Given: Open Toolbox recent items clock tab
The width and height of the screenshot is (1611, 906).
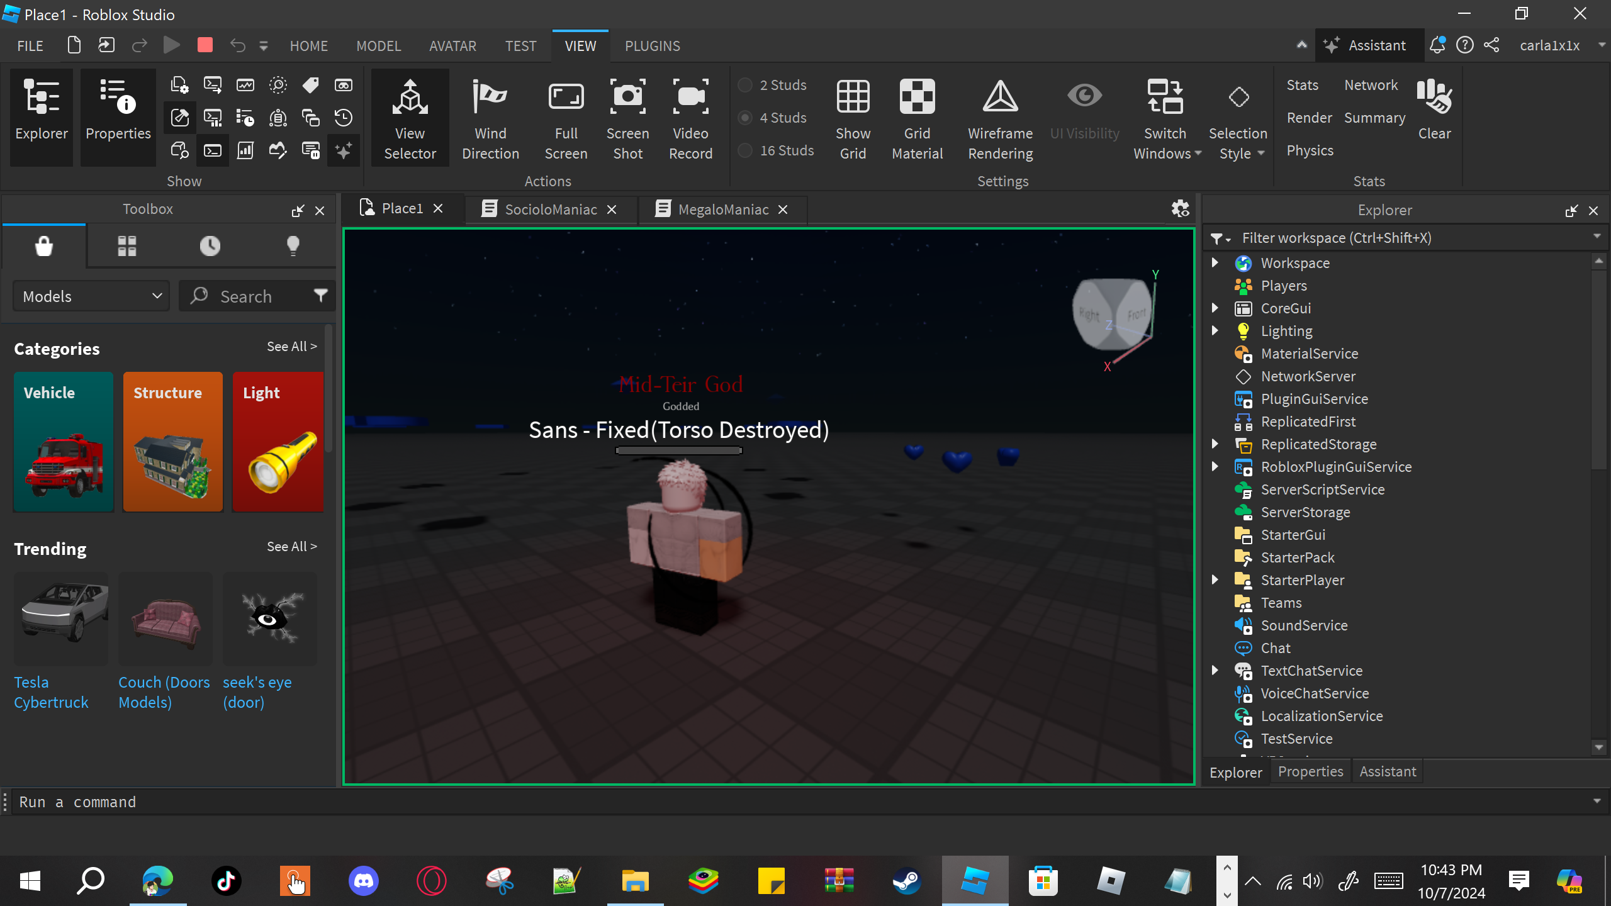Looking at the screenshot, I should click(210, 245).
